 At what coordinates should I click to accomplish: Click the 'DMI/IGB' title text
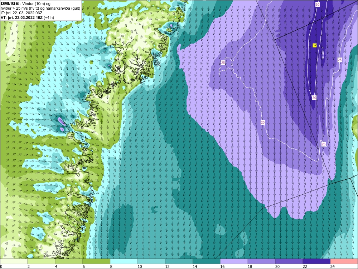(10, 4)
